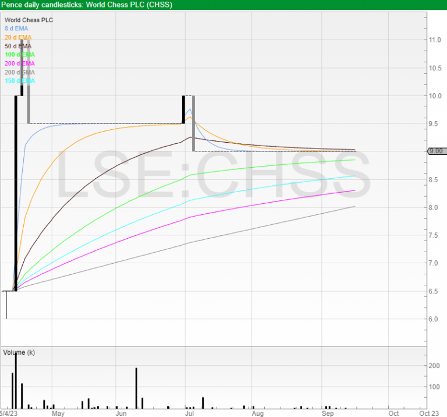The height and width of the screenshot is (417, 447).
Task: Click the World Chess PLC legend title
Action: [27, 20]
